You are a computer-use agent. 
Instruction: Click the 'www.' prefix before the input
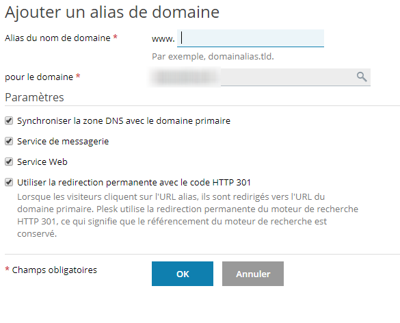coord(163,39)
